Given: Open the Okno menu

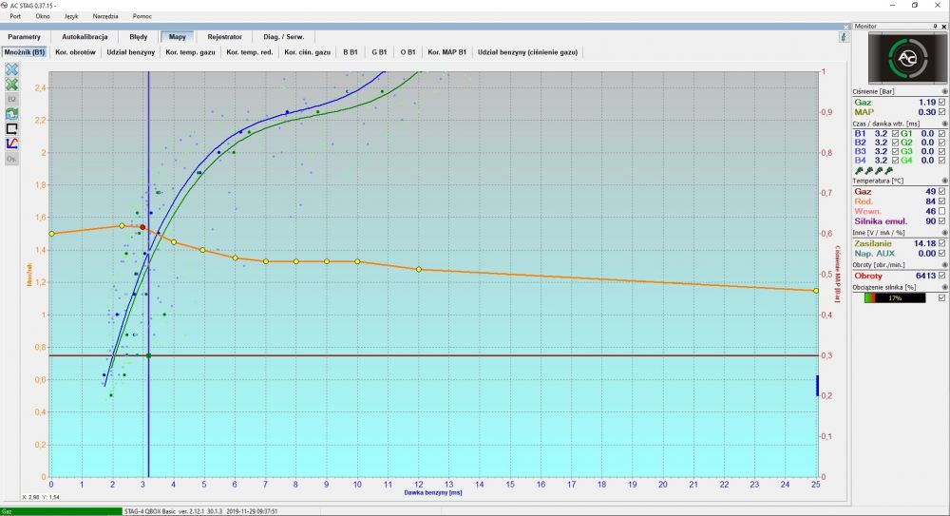Looking at the screenshot, I should (x=43, y=16).
